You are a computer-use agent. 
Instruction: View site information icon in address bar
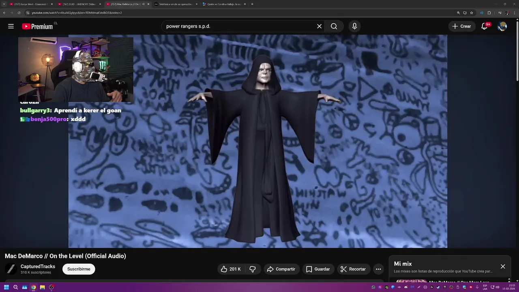28,13
